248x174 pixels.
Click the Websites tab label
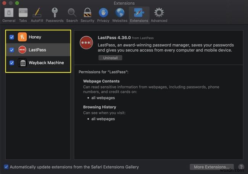pos(120,21)
